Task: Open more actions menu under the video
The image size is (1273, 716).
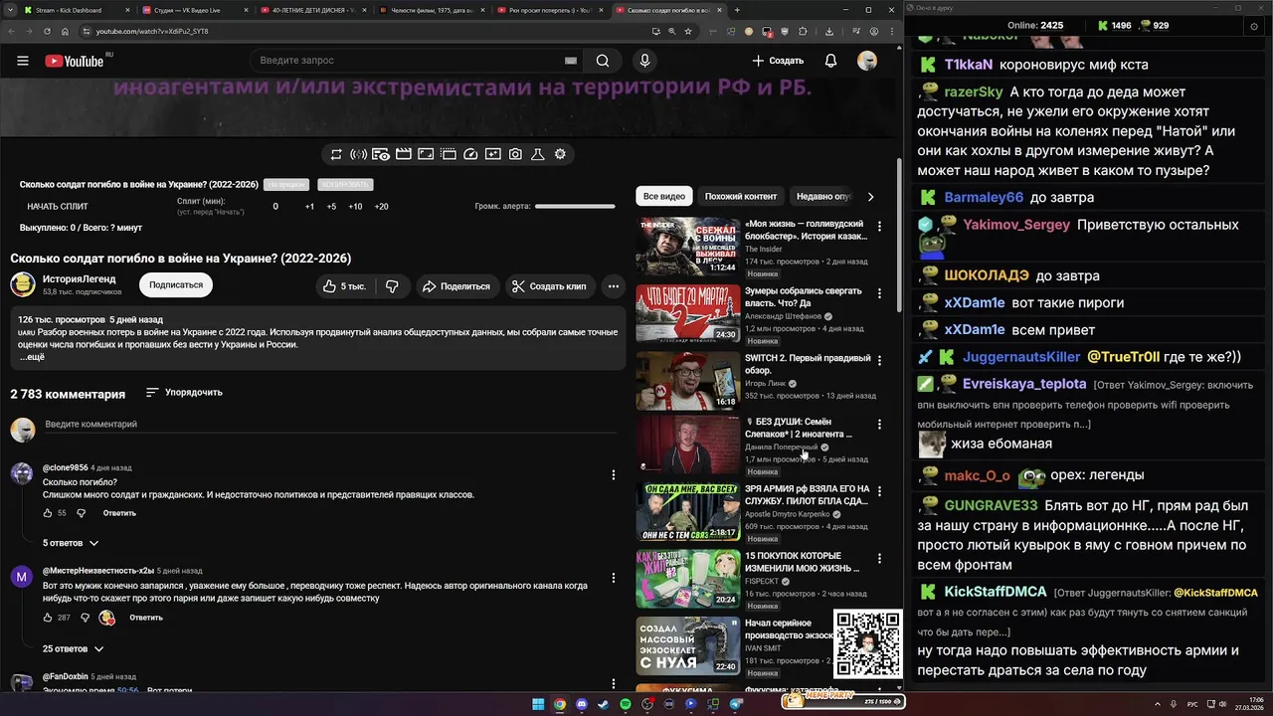Action: 614,286
